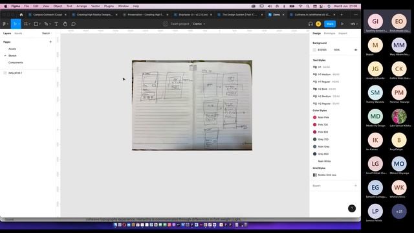Click the background color swatch
The image size is (414, 233).
click(314, 50)
